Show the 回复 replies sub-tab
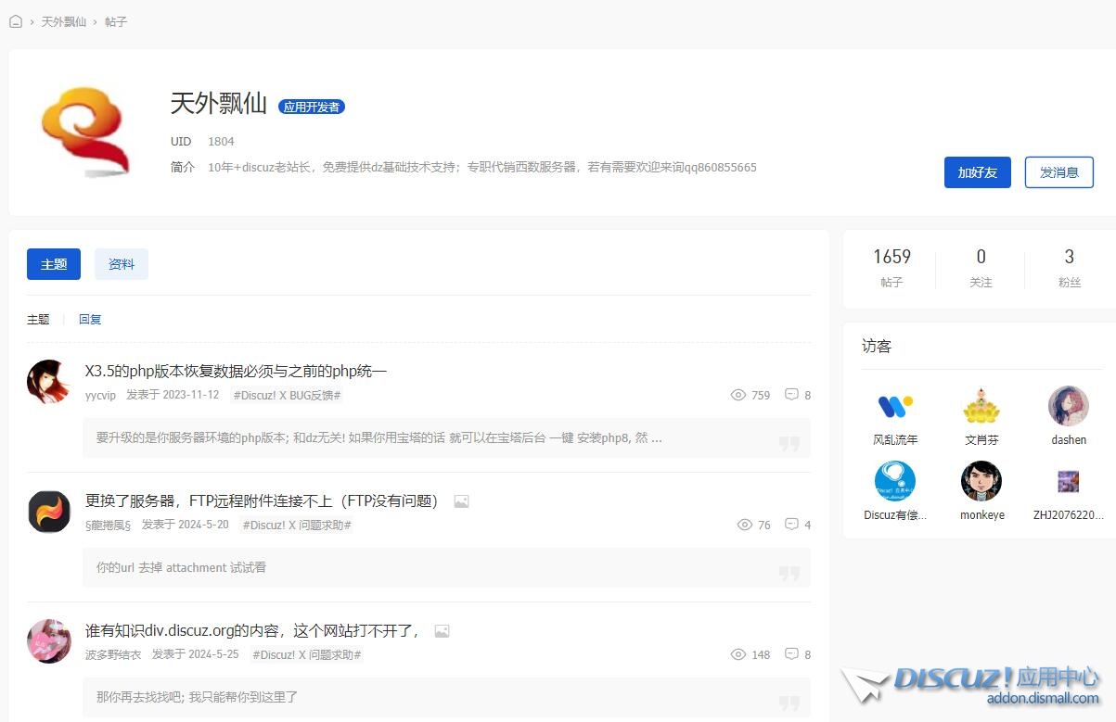 (x=90, y=319)
